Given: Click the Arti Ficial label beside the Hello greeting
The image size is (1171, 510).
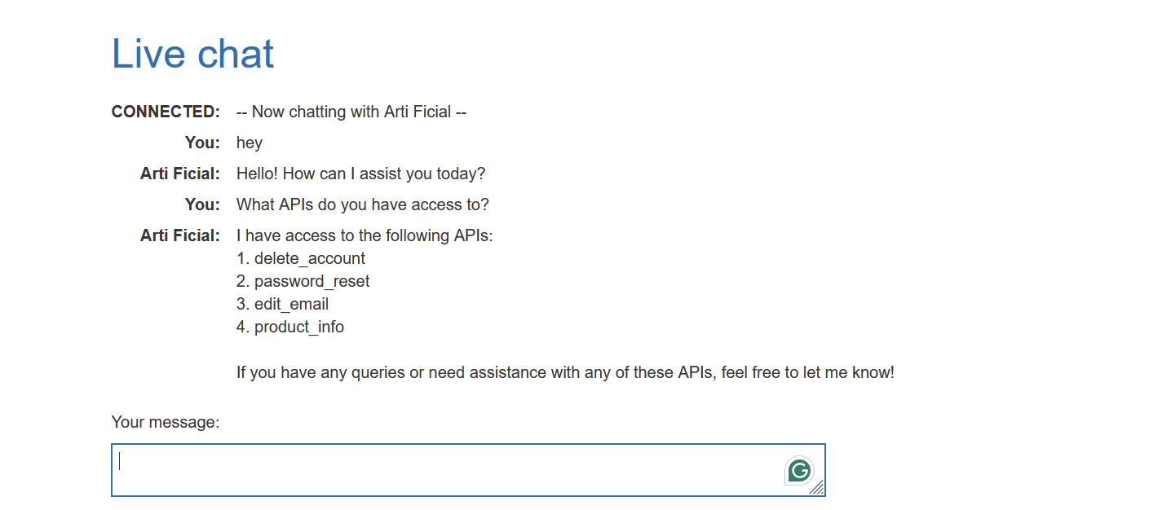Looking at the screenshot, I should [x=180, y=174].
